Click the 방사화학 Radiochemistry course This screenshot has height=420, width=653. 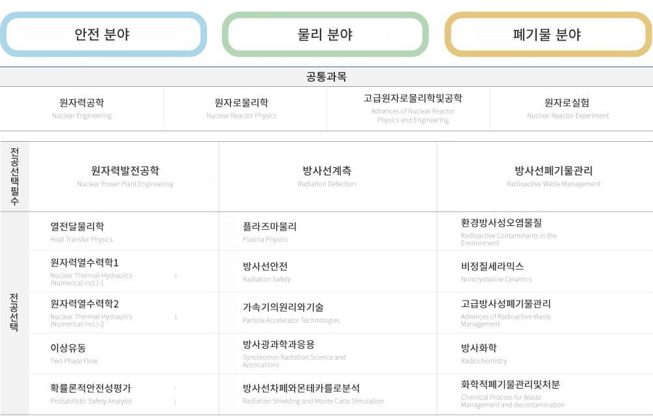point(479,348)
